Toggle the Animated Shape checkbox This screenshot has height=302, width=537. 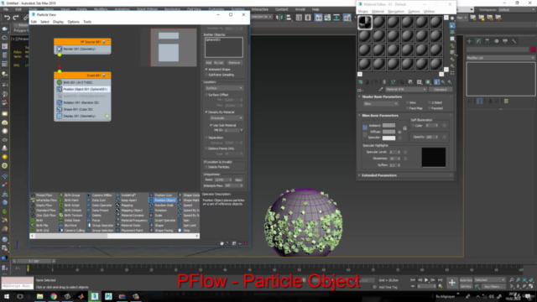(x=206, y=69)
